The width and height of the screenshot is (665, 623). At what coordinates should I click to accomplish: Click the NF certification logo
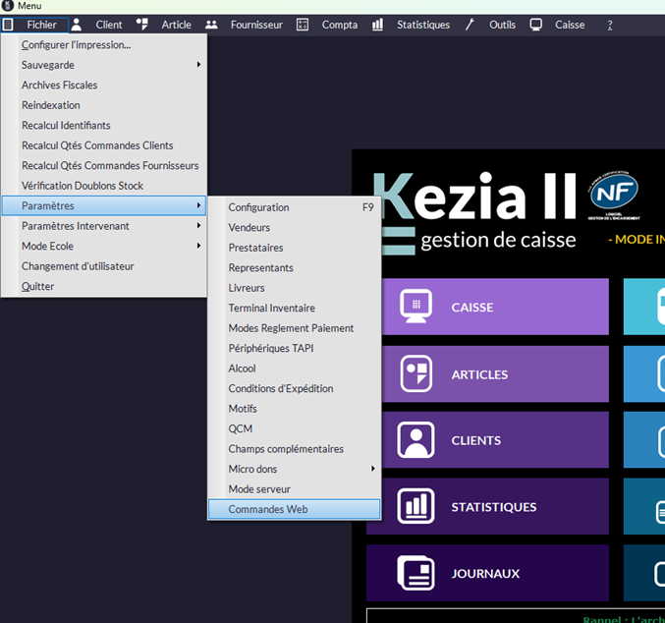coord(614,196)
